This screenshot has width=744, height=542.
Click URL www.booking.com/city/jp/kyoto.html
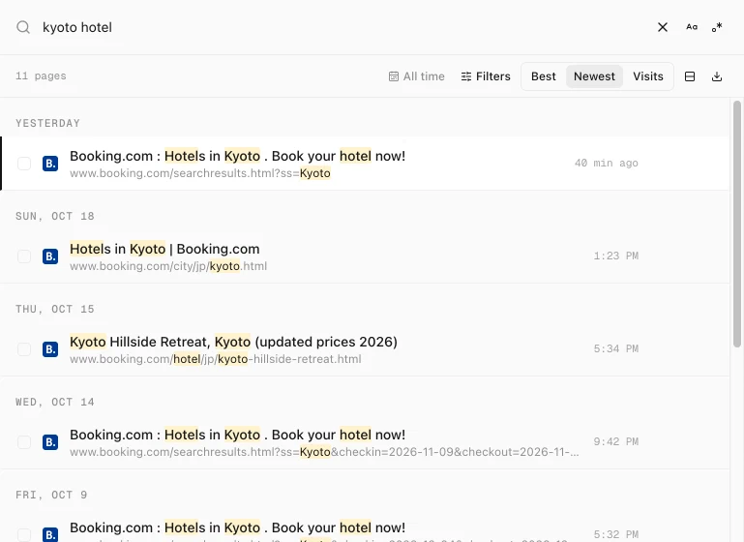click(168, 266)
